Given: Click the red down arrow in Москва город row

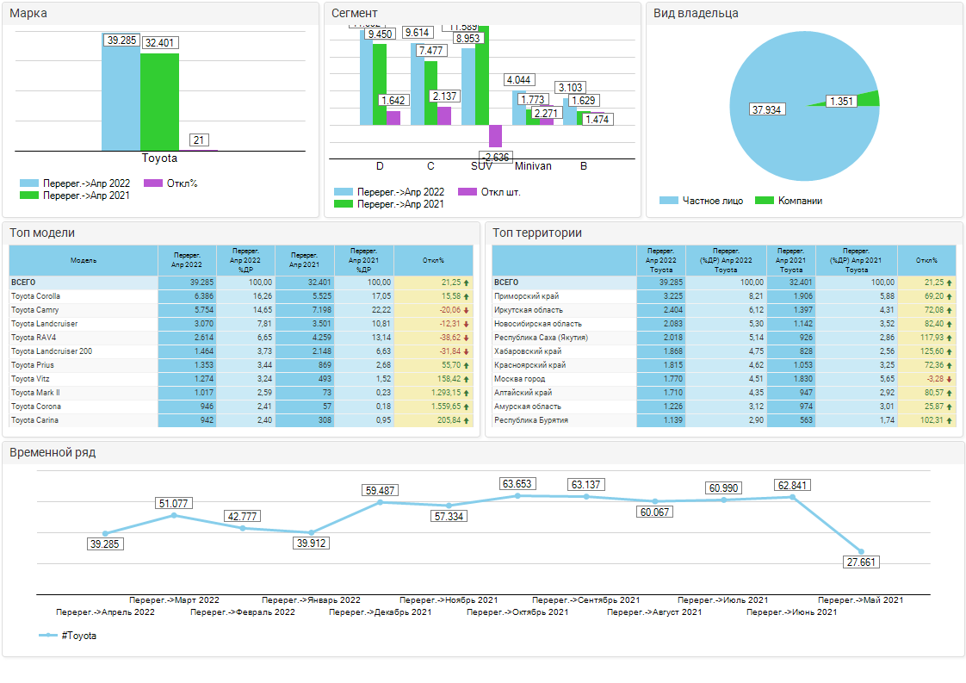Looking at the screenshot, I should coord(950,379).
